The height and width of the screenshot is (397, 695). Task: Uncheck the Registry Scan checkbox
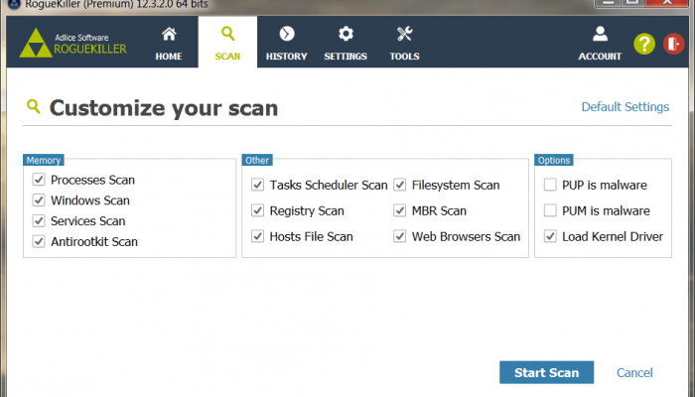click(257, 210)
